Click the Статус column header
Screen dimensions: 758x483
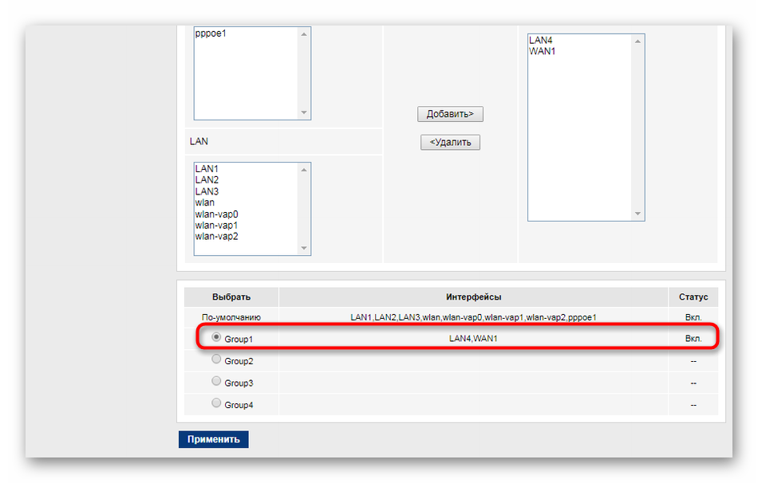pyautogui.click(x=693, y=297)
